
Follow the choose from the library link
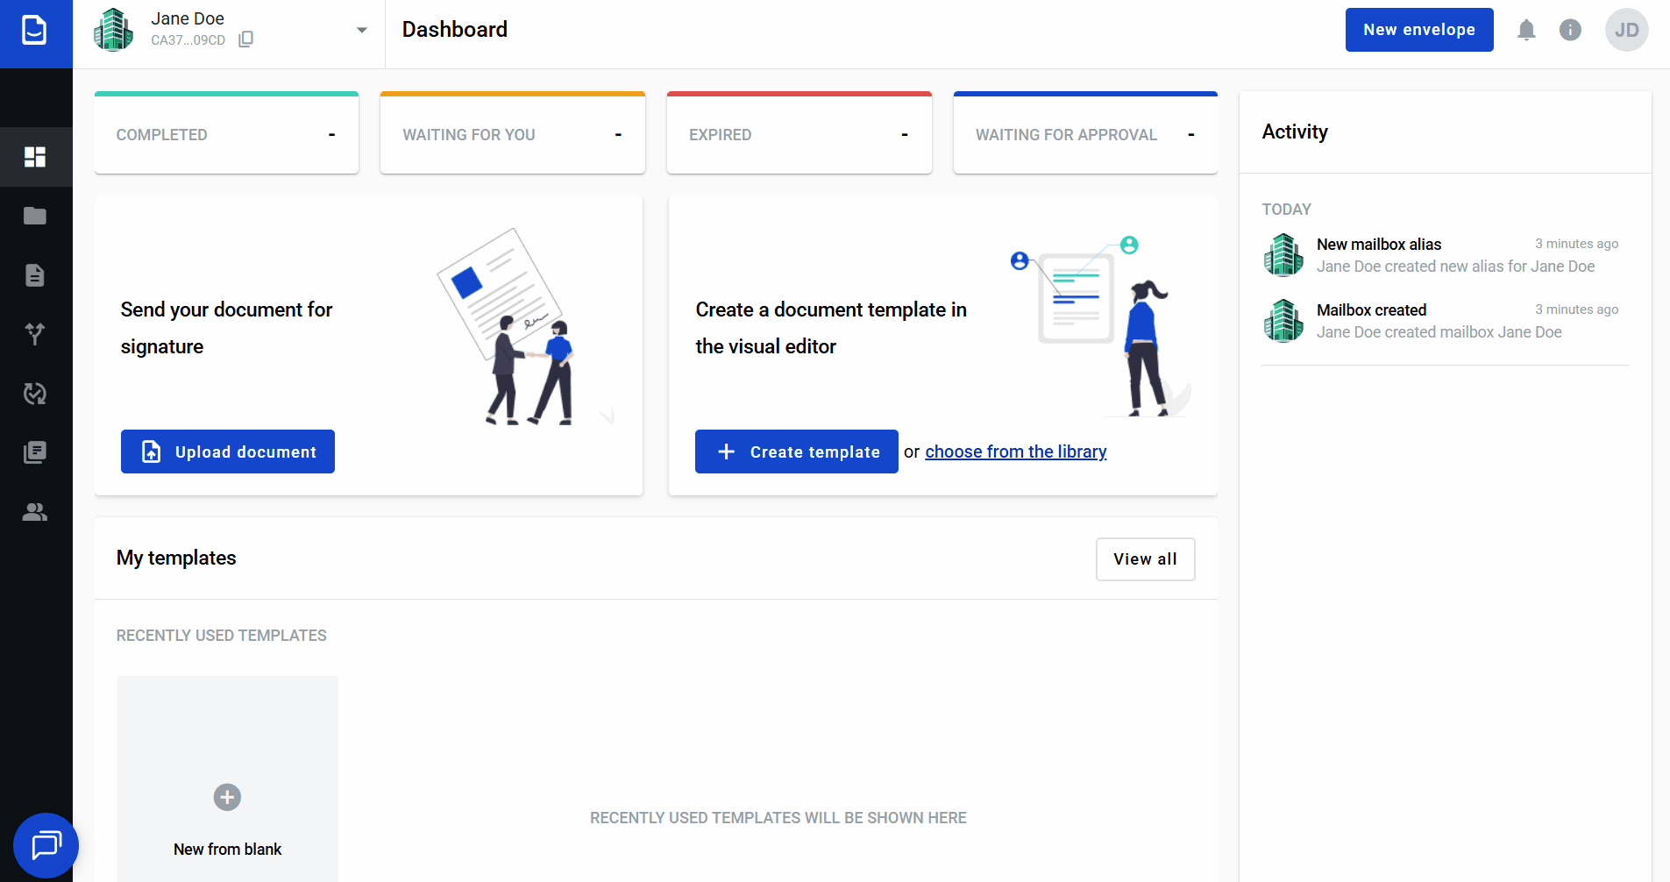(x=1015, y=452)
